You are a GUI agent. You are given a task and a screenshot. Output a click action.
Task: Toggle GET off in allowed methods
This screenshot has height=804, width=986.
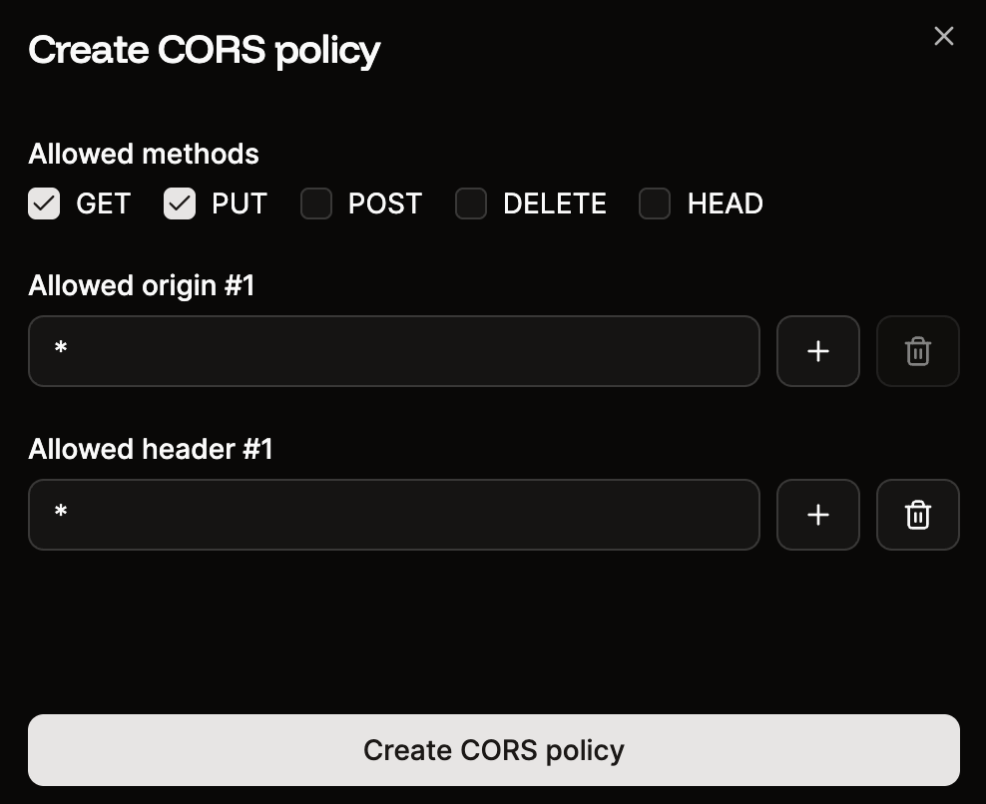[44, 203]
